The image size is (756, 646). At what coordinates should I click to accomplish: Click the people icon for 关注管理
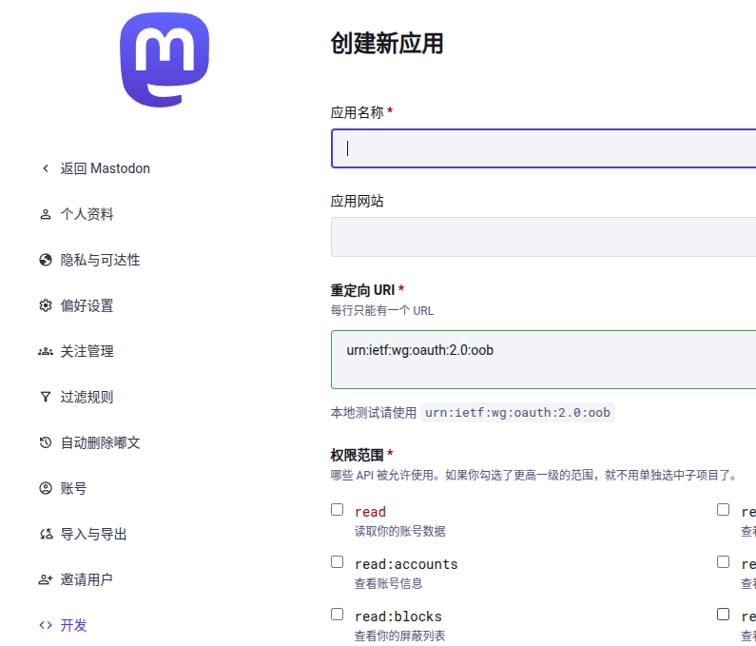[45, 351]
